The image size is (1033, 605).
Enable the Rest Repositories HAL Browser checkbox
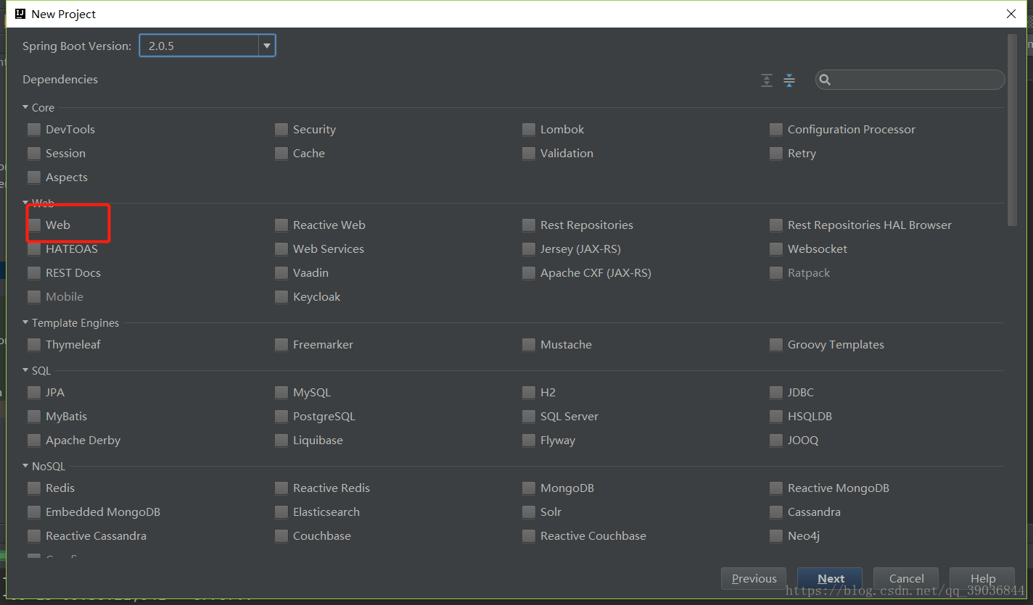(776, 225)
